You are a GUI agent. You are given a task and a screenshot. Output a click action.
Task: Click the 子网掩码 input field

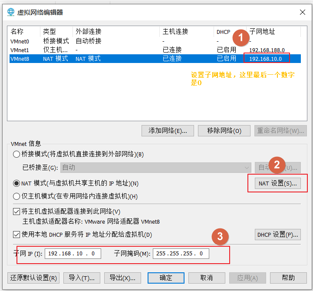tap(181, 254)
